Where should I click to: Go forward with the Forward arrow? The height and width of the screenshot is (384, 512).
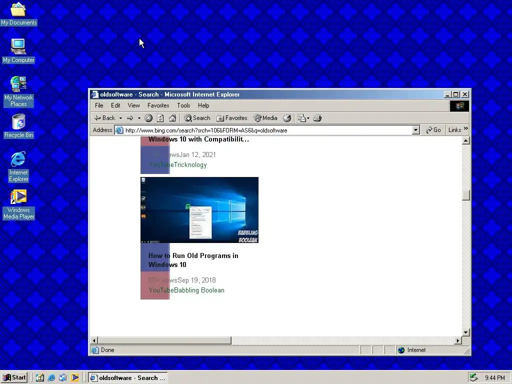(130, 118)
